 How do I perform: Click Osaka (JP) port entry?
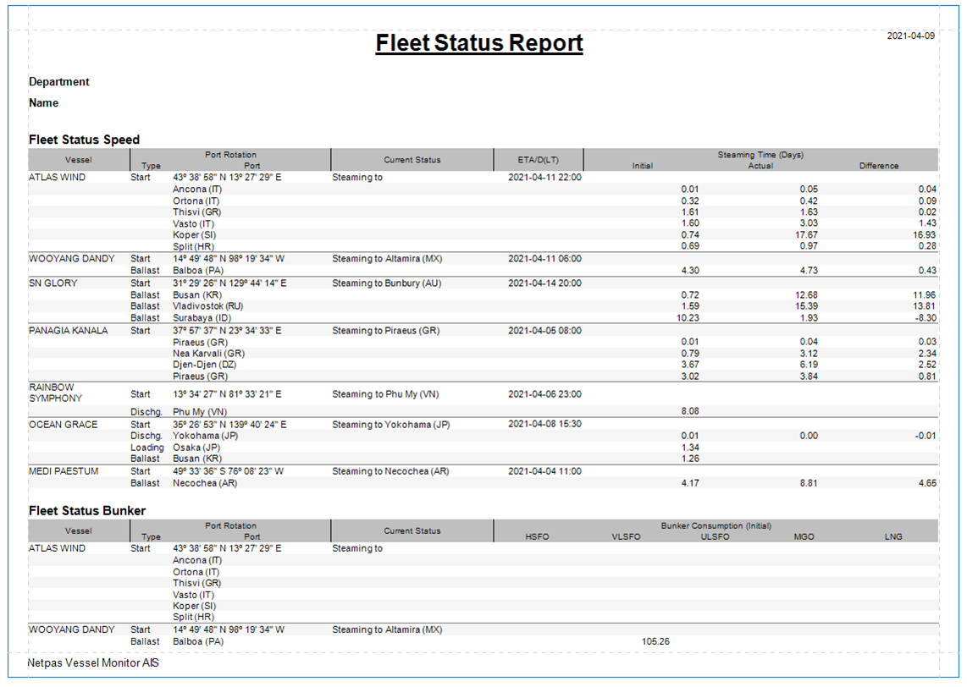coord(196,448)
